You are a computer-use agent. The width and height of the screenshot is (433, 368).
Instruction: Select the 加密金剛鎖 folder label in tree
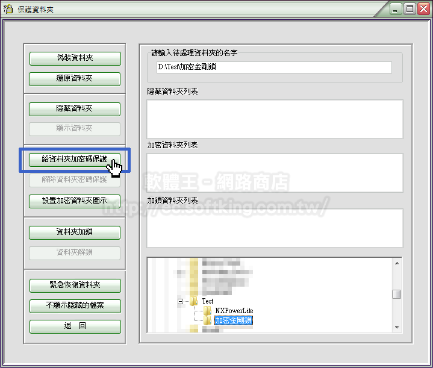click(234, 320)
